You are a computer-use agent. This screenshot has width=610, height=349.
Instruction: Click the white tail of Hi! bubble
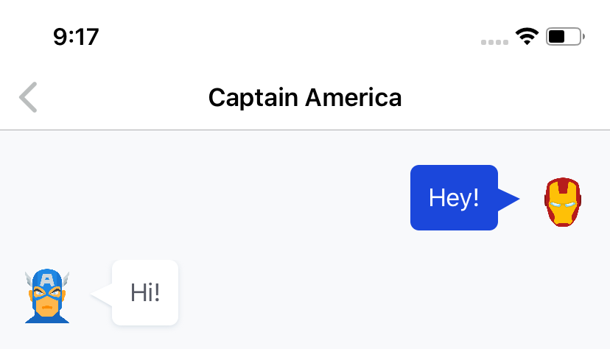(x=102, y=295)
